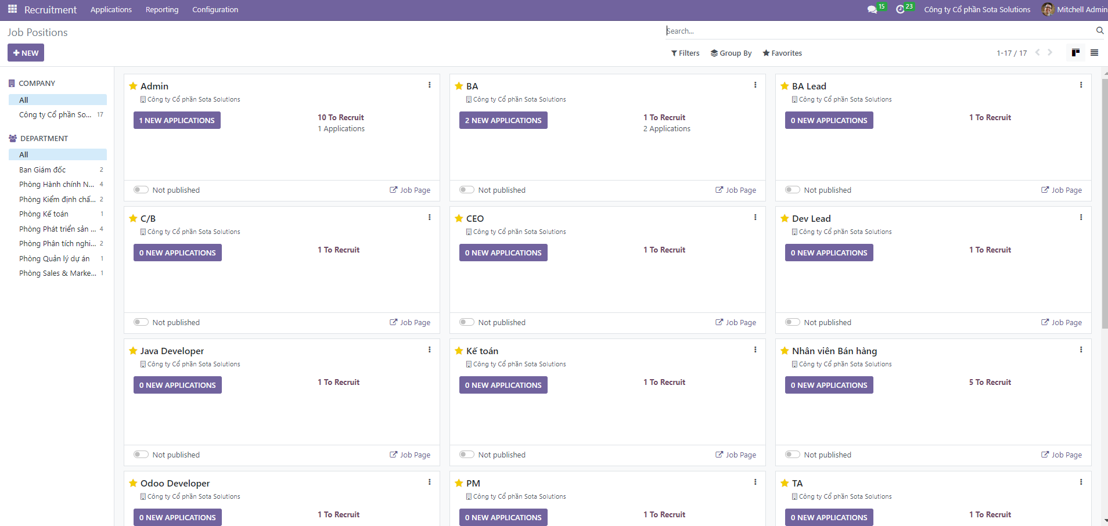This screenshot has width=1108, height=526.
Task: Go to next page arrow
Action: pos(1050,53)
